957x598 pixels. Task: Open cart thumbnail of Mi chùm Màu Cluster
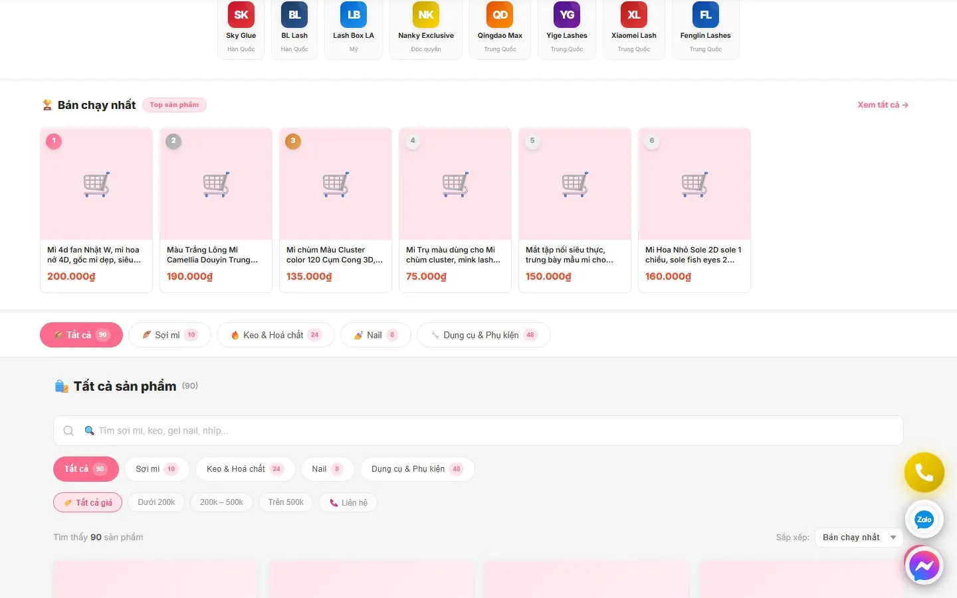336,184
